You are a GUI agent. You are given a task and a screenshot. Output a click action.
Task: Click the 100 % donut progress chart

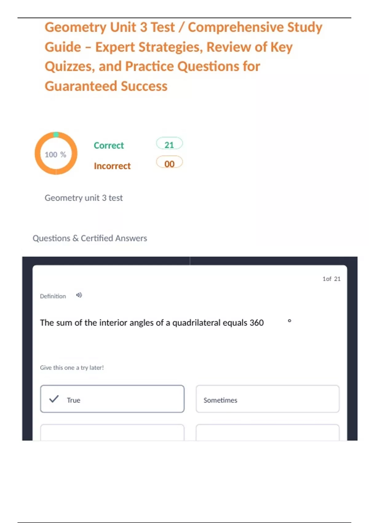coord(56,154)
